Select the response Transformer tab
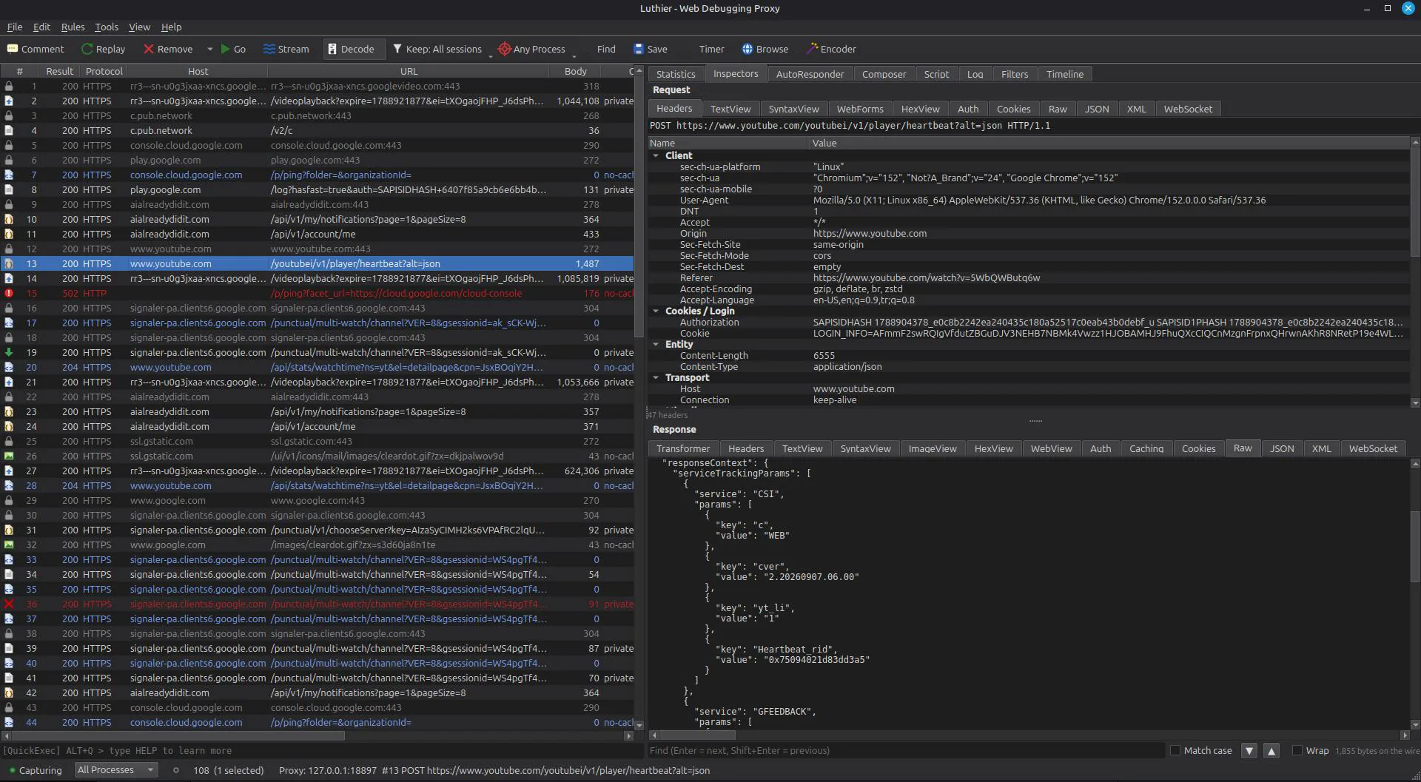This screenshot has height=782, width=1421. coord(683,448)
